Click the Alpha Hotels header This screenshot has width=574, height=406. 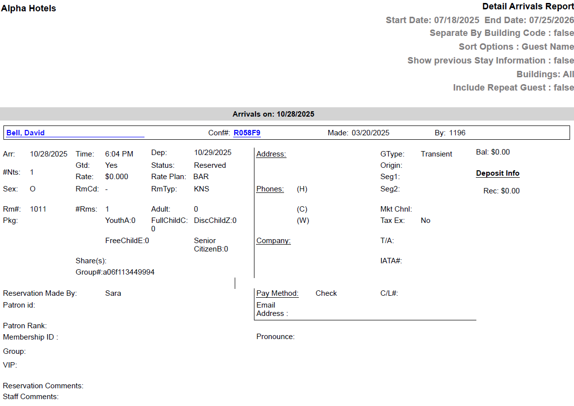coord(28,8)
